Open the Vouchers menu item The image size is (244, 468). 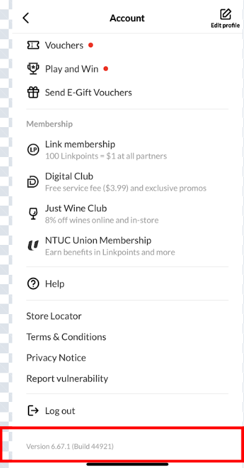pyautogui.click(x=127, y=45)
